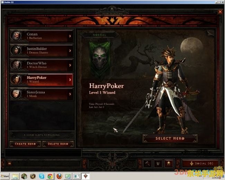The width and height of the screenshot is (225, 180).
Task: Click the Conan hero portrait
Action: coord(16,36)
